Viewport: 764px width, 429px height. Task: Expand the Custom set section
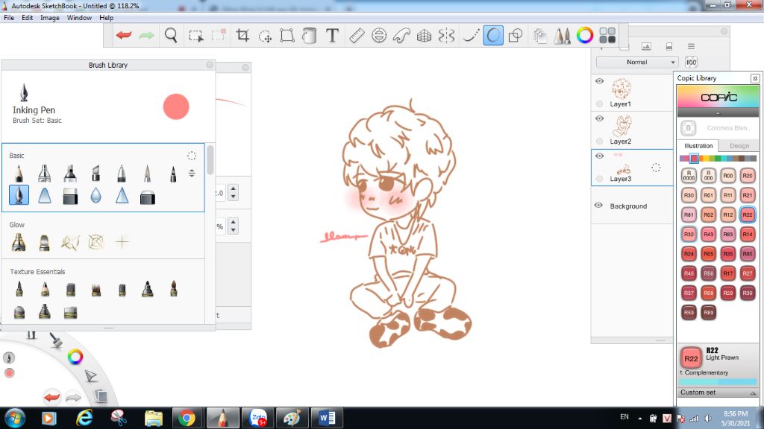(718, 393)
